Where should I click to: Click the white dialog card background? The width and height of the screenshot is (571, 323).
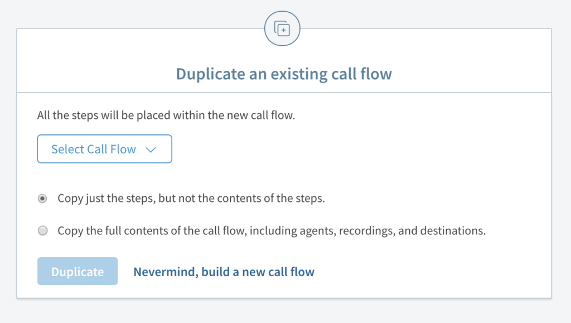[390, 167]
